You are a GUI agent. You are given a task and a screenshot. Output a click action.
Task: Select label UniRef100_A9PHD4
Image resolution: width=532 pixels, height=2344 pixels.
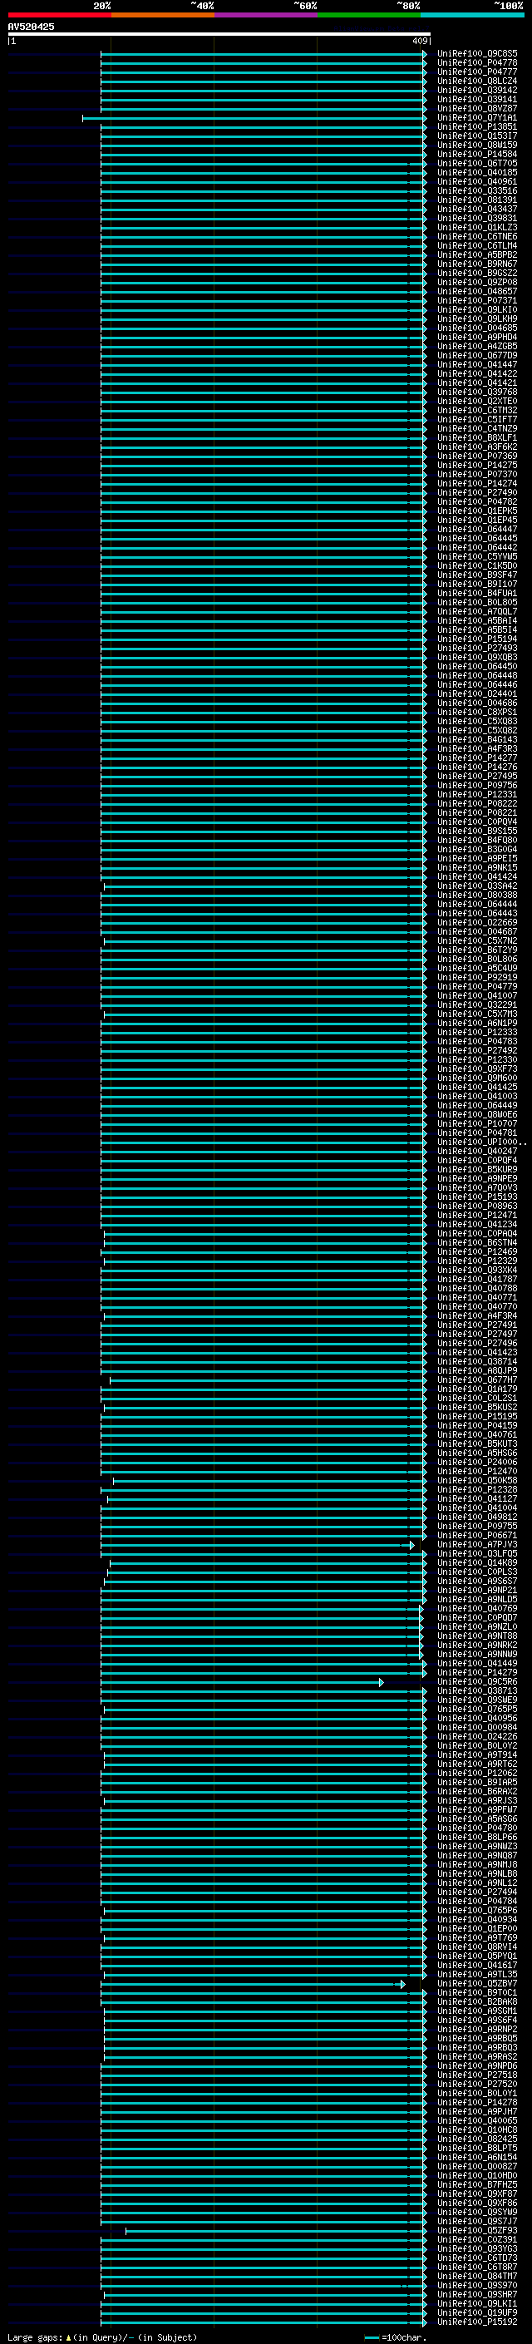click(x=476, y=337)
